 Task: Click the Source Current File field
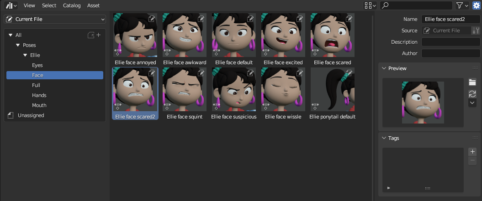pyautogui.click(x=446, y=31)
